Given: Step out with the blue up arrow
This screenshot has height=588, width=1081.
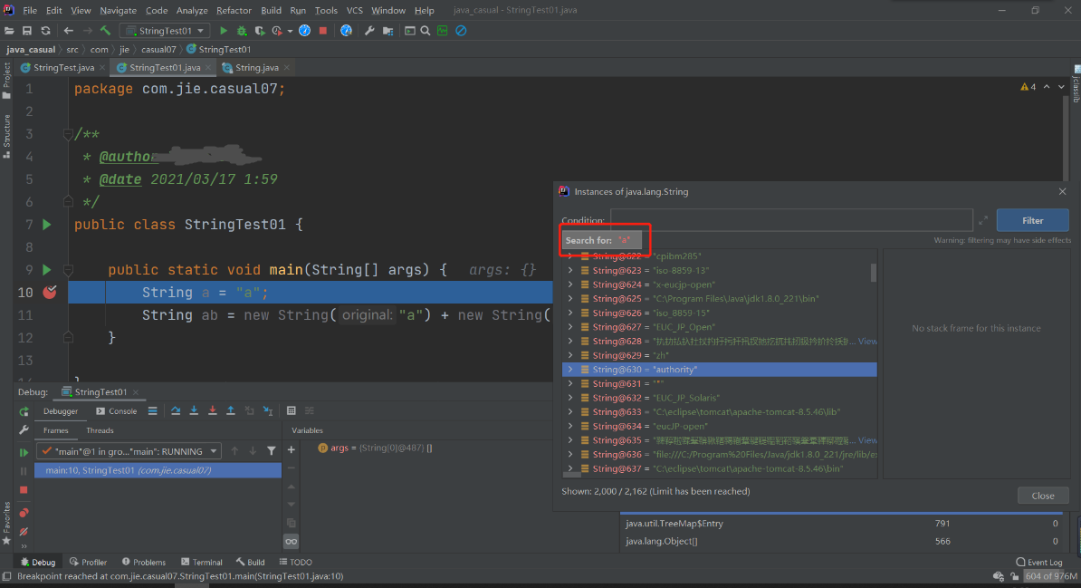Looking at the screenshot, I should [231, 410].
